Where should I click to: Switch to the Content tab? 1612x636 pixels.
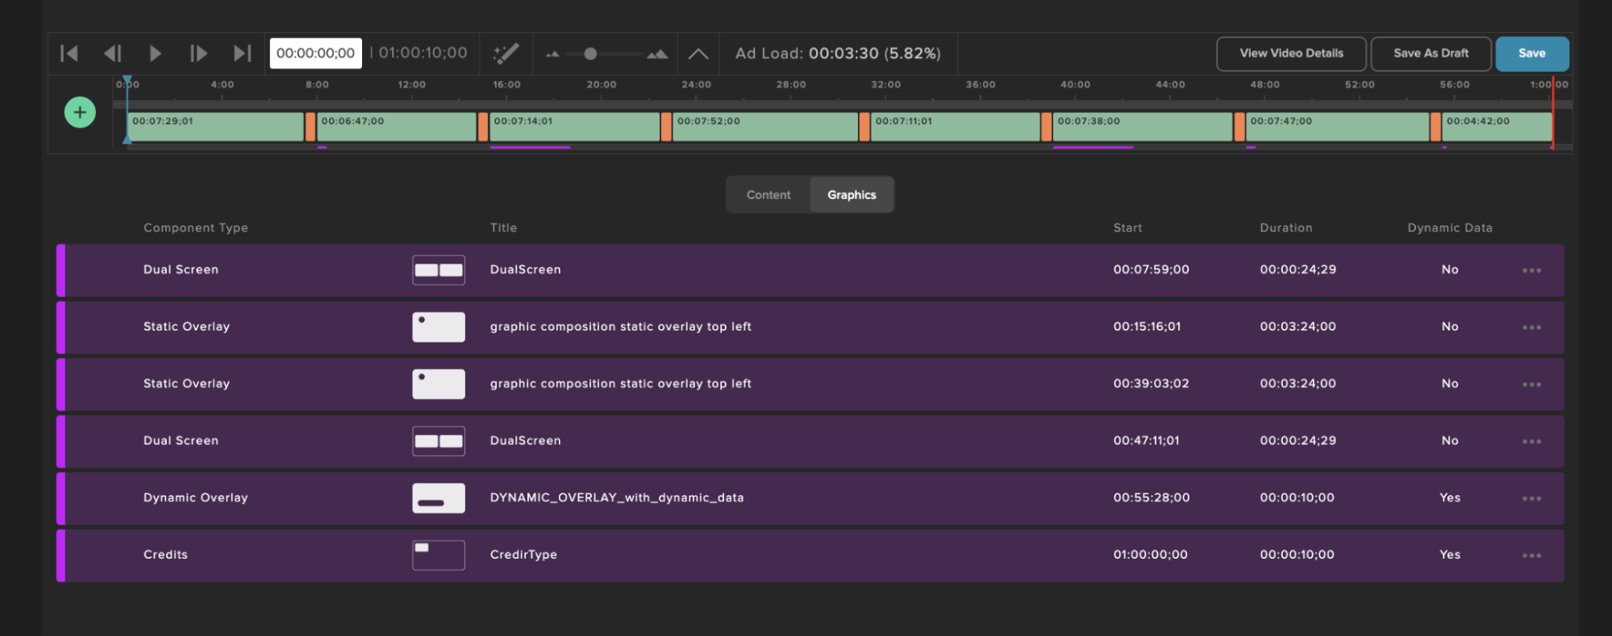769,195
